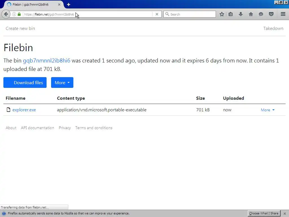The image size is (289, 217).
Task: Dismiss the Firefox data notification bar
Action: (x=284, y=214)
